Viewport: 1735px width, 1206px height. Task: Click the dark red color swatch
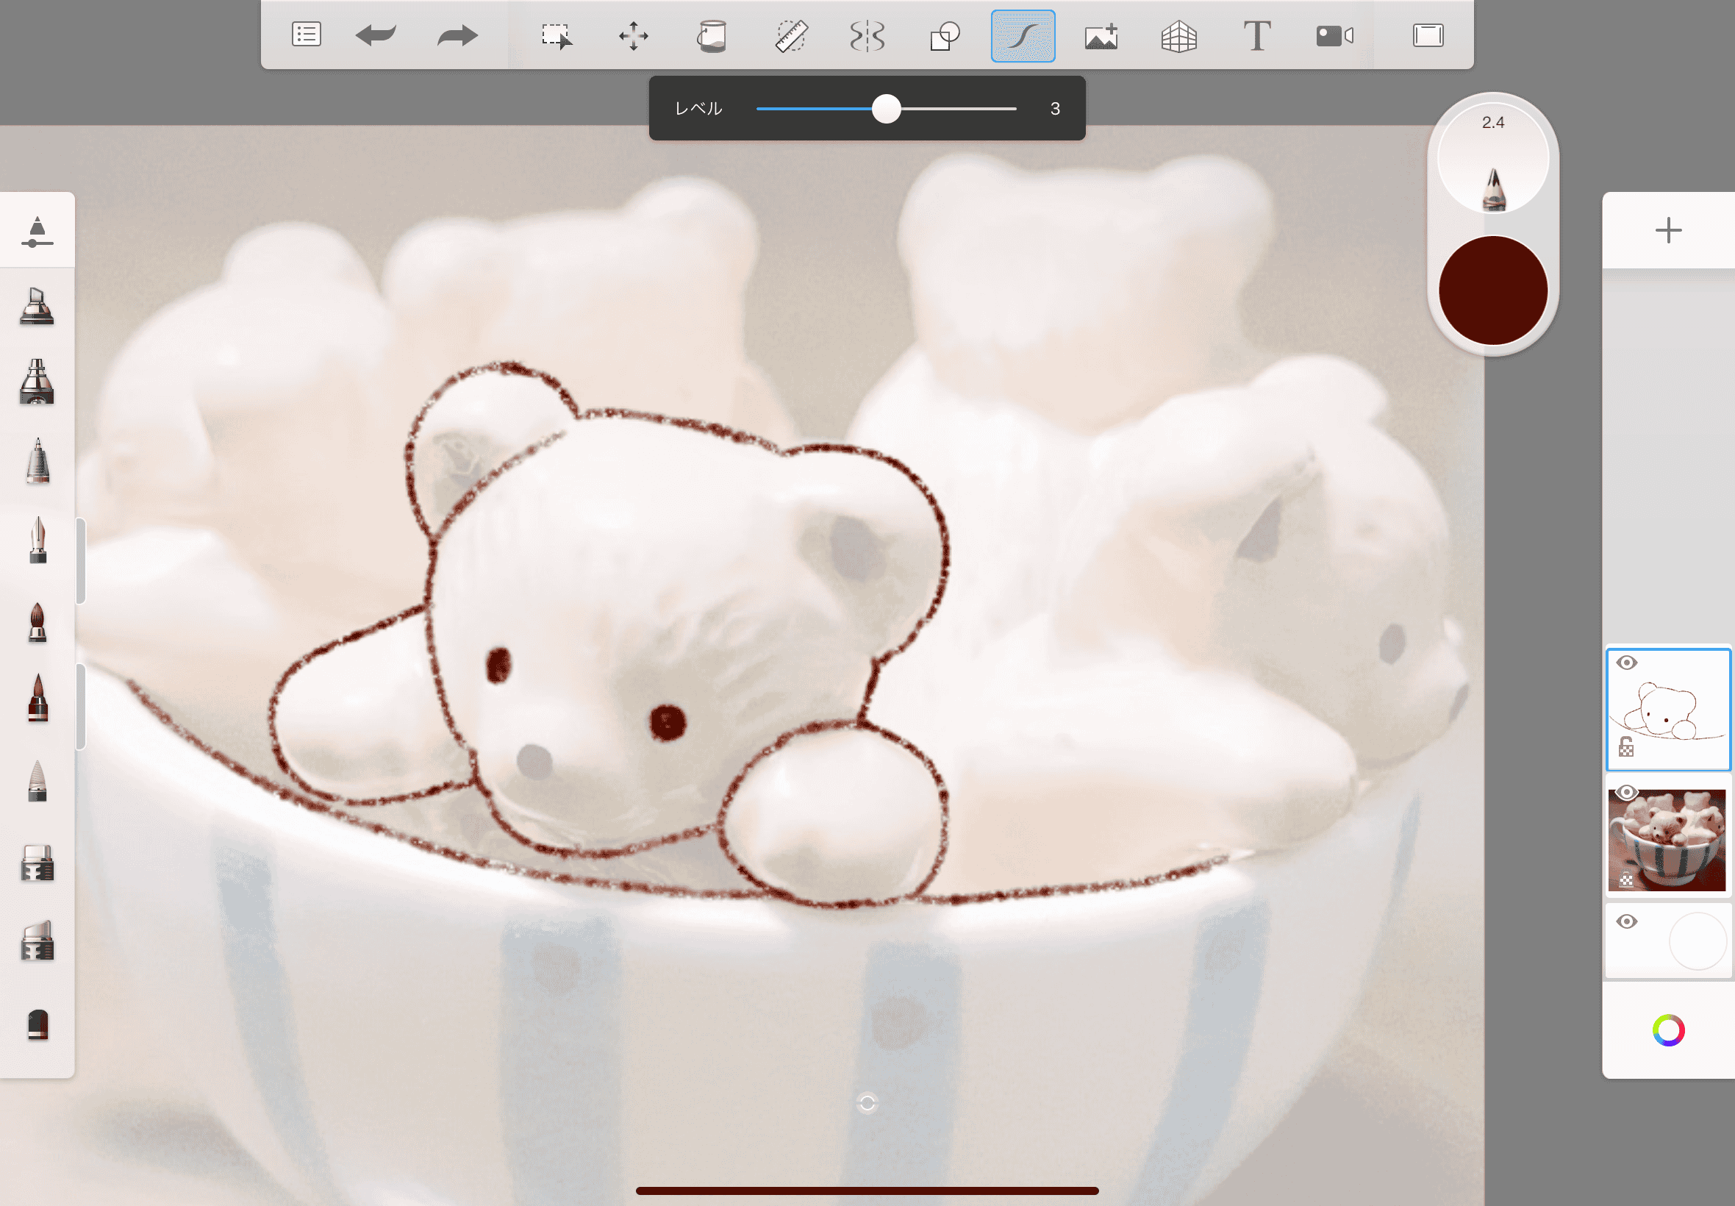pos(1492,290)
